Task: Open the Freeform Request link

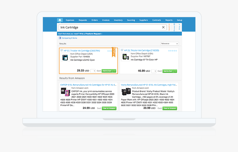Action: (94, 34)
